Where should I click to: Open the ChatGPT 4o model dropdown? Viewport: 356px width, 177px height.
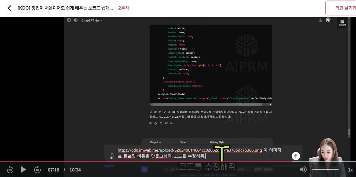click(91, 21)
